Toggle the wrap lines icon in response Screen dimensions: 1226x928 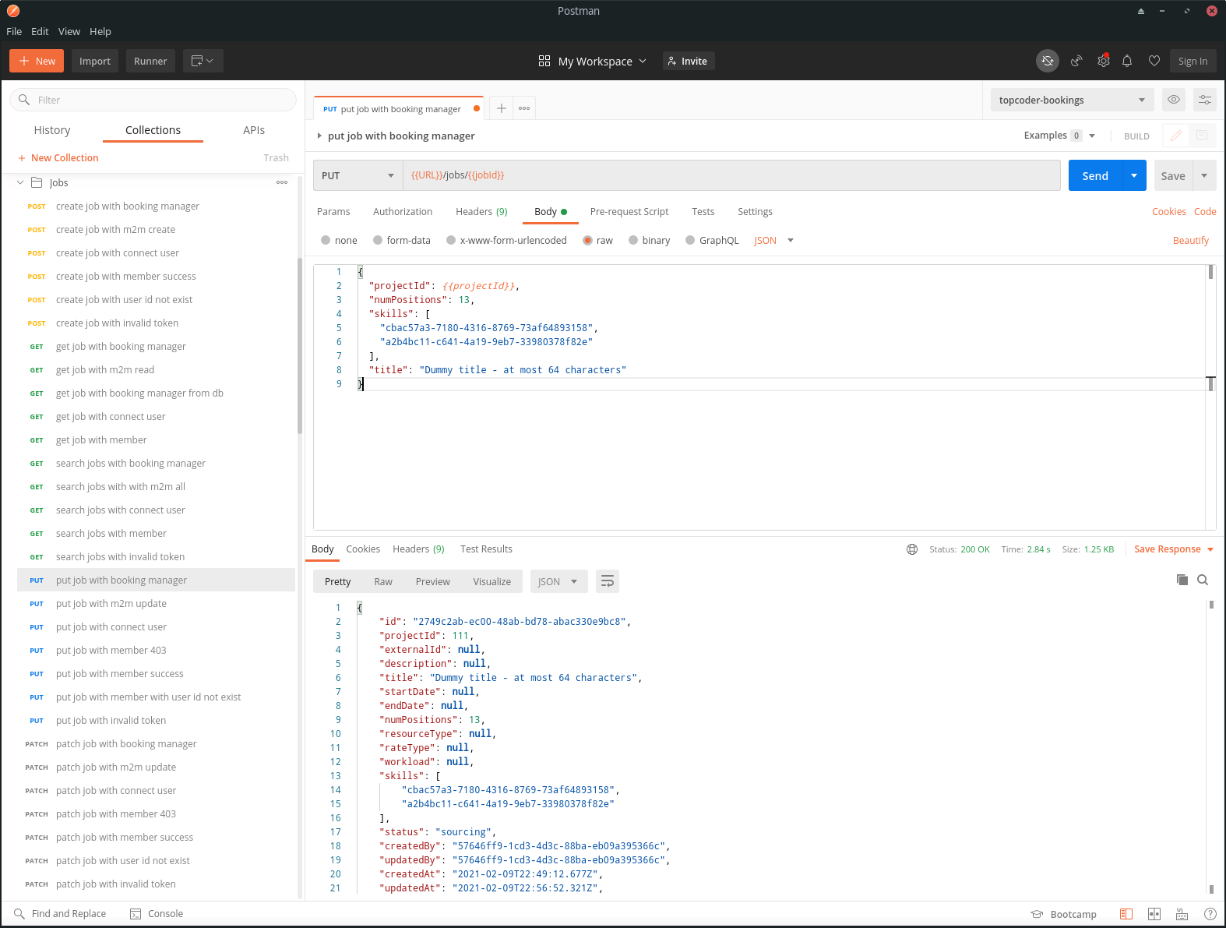pyautogui.click(x=608, y=581)
